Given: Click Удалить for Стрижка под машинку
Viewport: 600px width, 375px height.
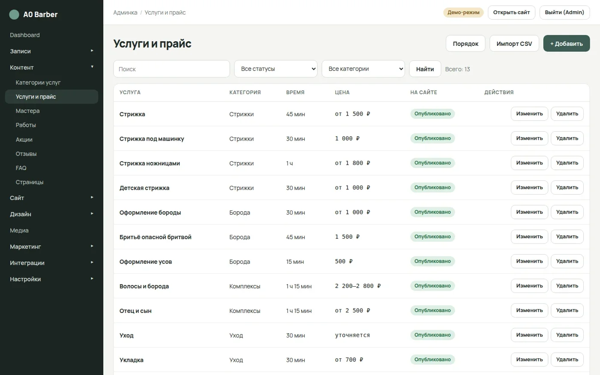Looking at the screenshot, I should click(567, 138).
